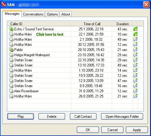Click the away status icon next to Pabbi
The image size is (151, 136).
[11, 49]
